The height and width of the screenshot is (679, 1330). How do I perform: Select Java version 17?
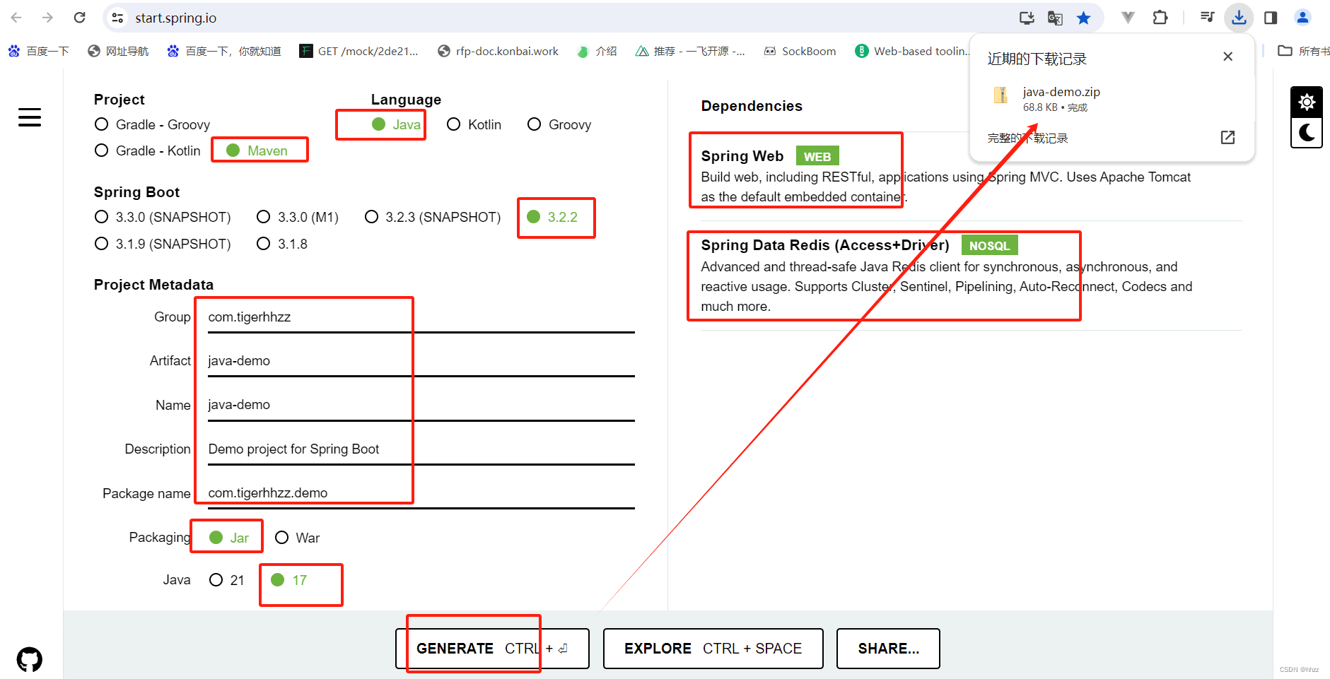pos(289,580)
